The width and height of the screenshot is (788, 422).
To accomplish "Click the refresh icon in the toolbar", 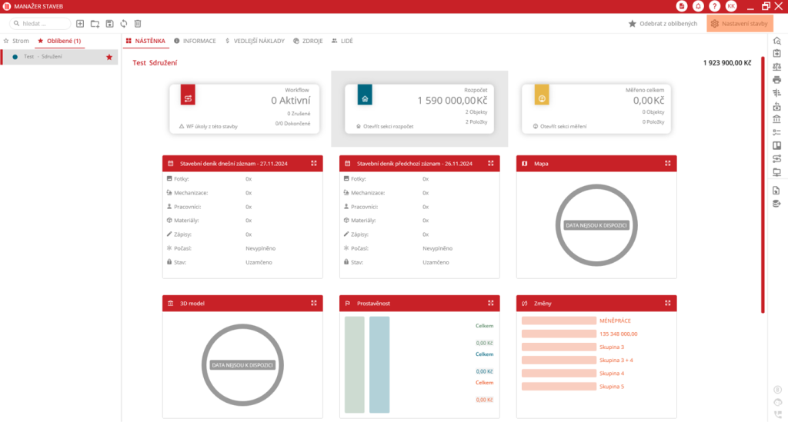I will tap(123, 24).
